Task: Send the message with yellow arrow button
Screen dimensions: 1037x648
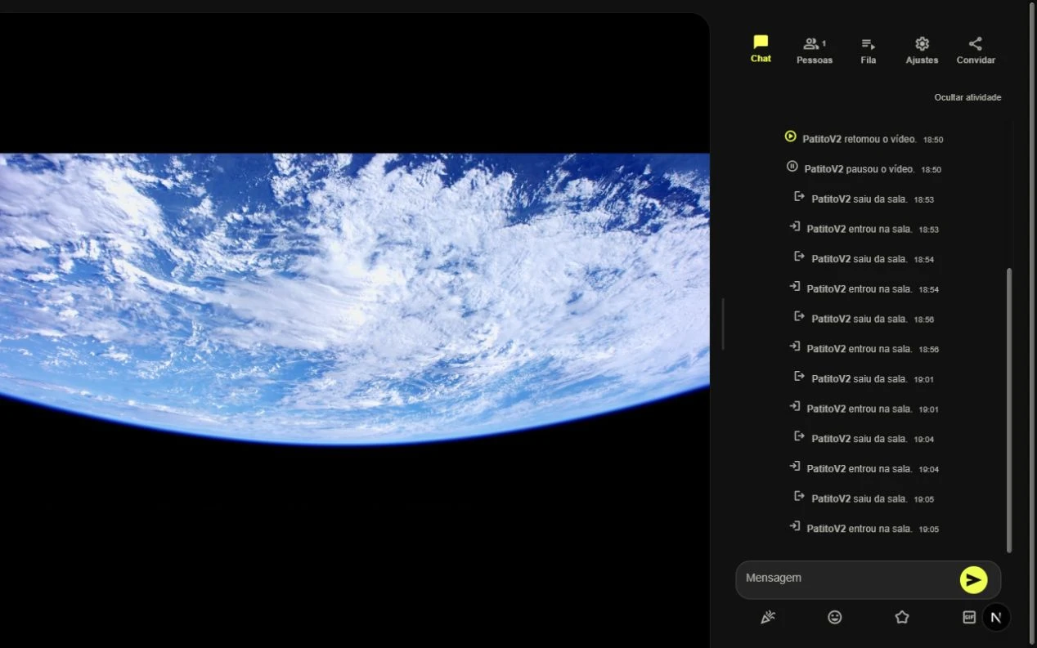Action: [973, 580]
